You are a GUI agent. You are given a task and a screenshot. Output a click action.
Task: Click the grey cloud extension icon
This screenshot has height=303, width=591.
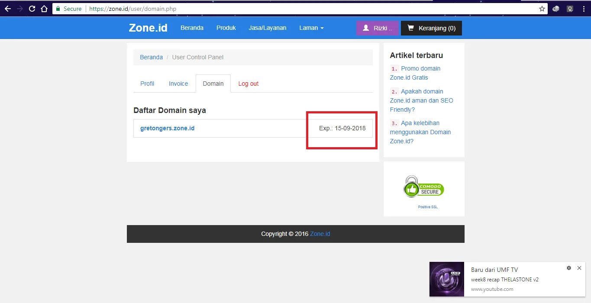[x=556, y=9]
